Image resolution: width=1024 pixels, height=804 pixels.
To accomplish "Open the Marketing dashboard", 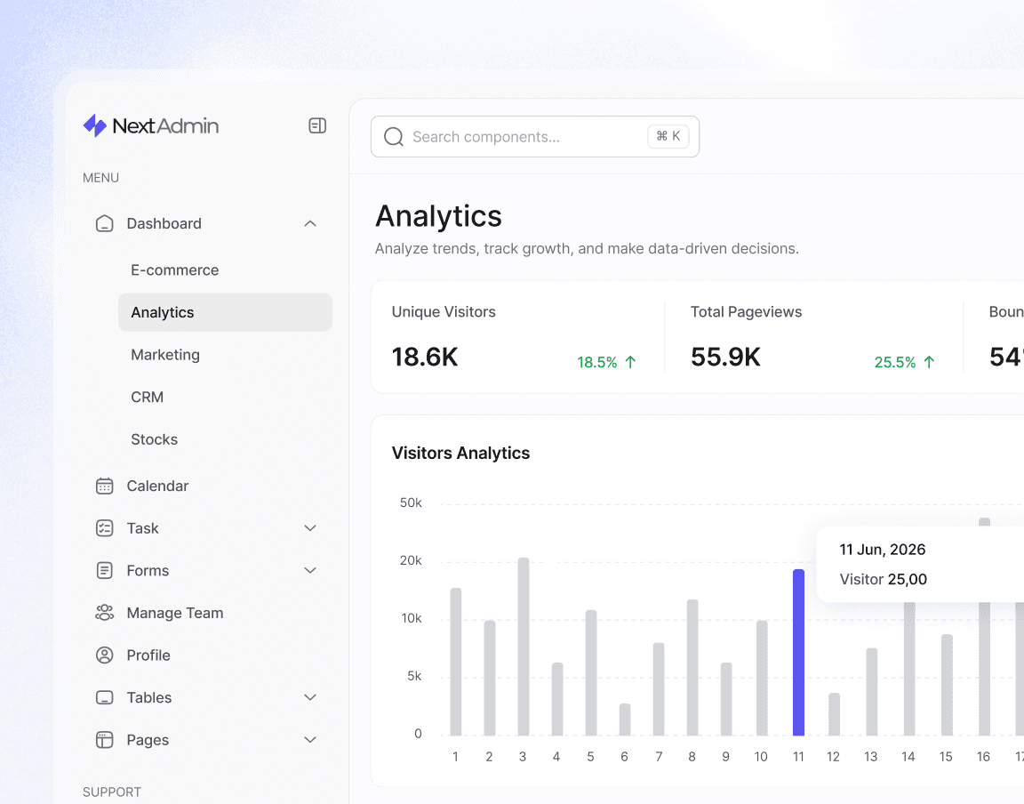I will pos(165,355).
